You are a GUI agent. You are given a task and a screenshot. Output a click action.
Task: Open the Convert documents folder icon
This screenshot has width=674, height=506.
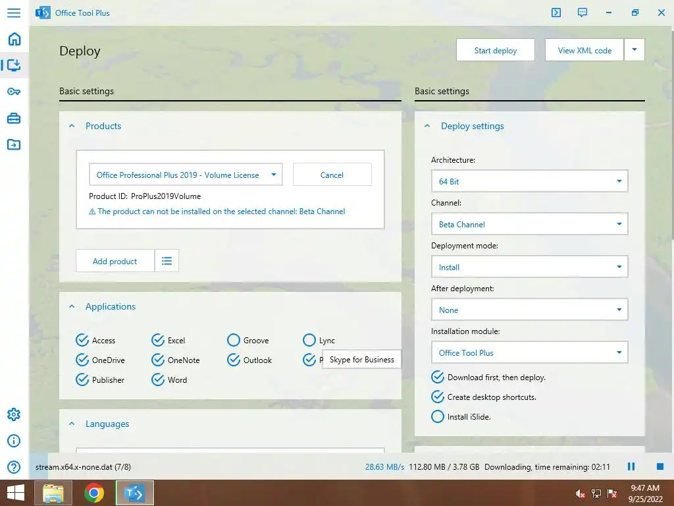[14, 144]
